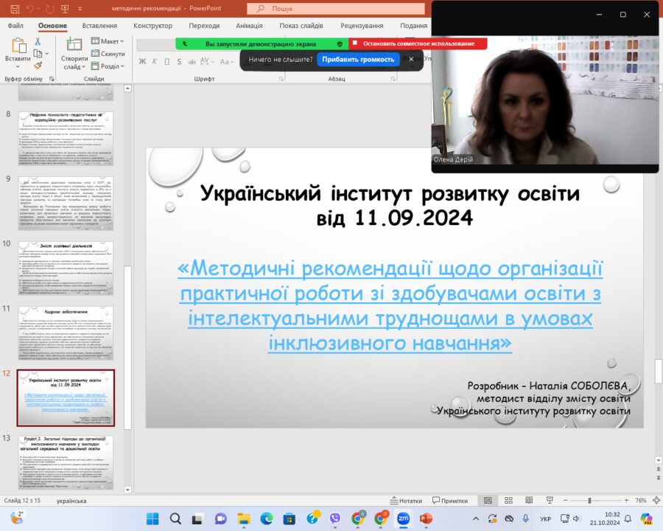Select slide 9 thumbnail

66,204
